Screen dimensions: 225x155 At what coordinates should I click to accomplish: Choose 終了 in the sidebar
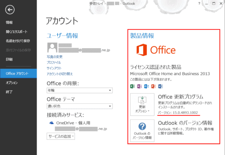(9, 92)
